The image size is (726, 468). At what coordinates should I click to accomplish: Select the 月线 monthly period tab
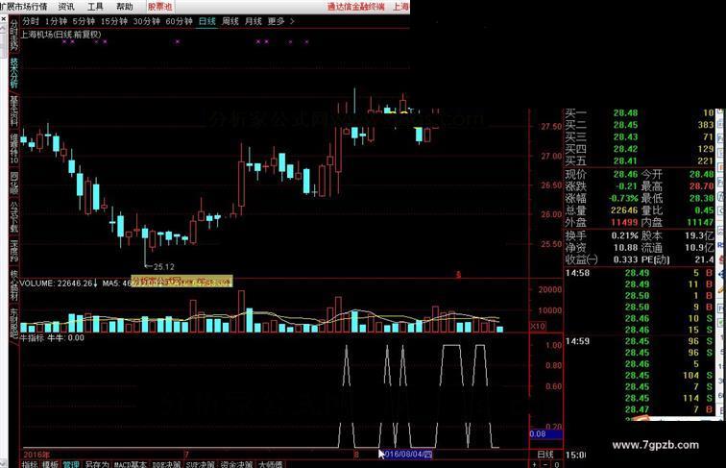[253, 21]
